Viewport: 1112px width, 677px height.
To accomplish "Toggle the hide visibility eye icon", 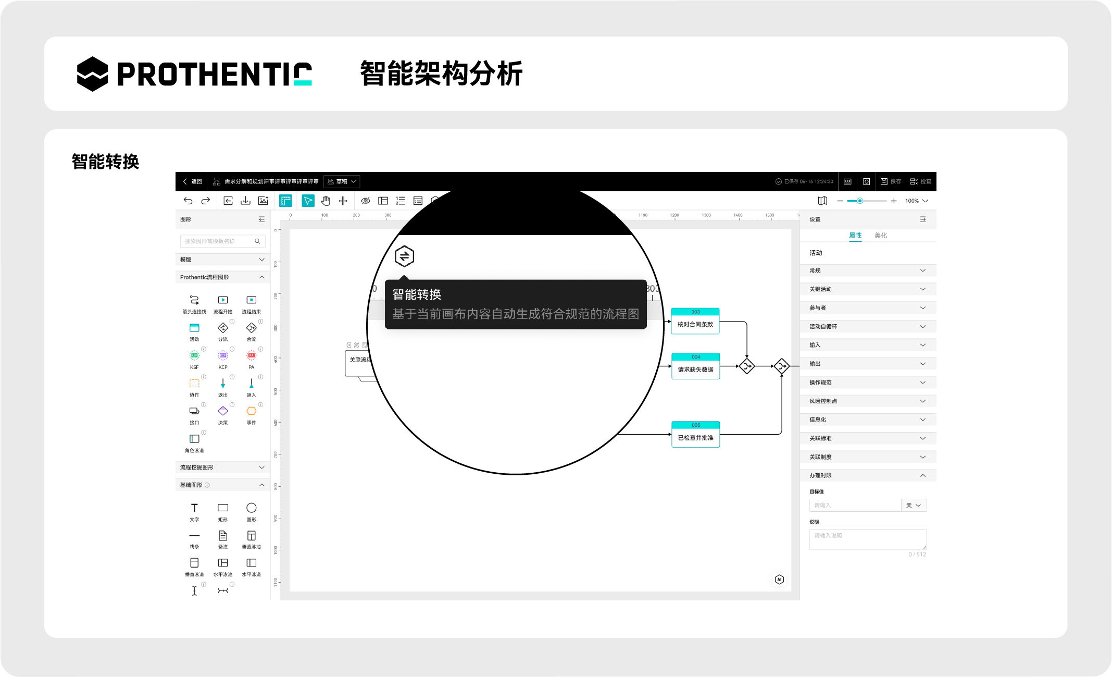I will click(x=366, y=201).
